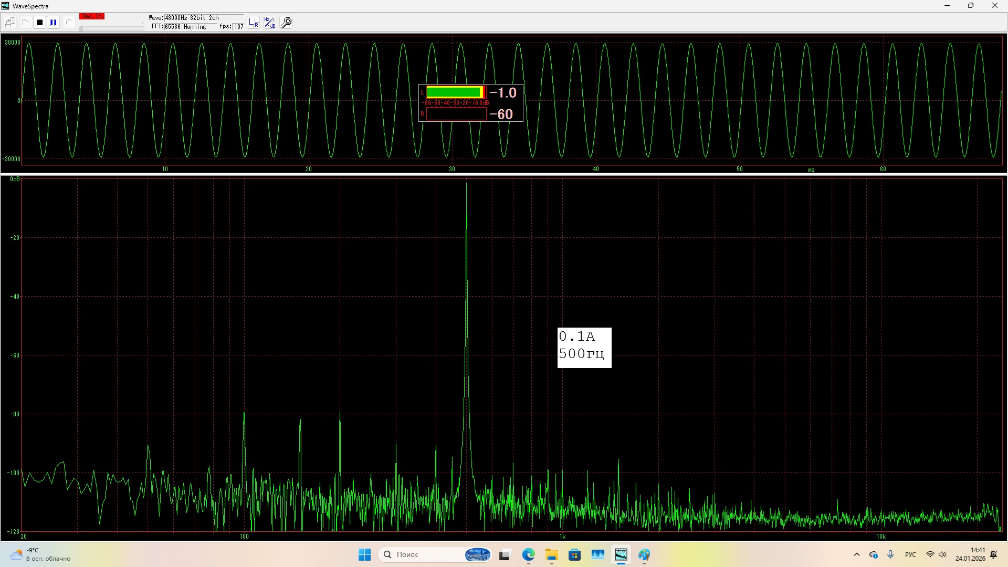Viewport: 1008px width, 567px height.
Task: Click the grayed-out loop/repeat icon
Action: (x=69, y=23)
